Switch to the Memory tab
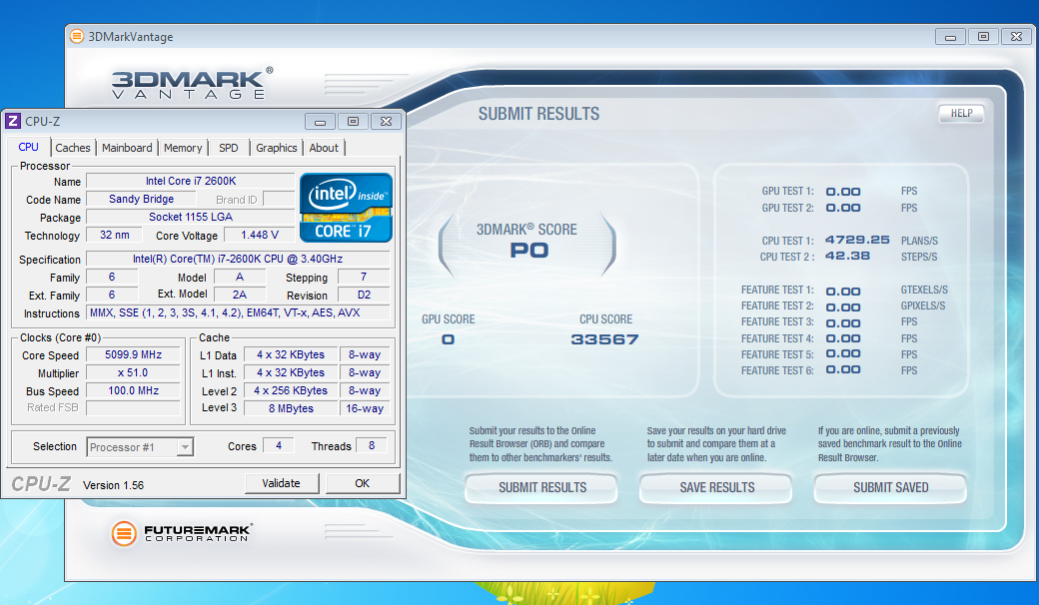Image resolution: width=1039 pixels, height=605 pixels. click(183, 148)
